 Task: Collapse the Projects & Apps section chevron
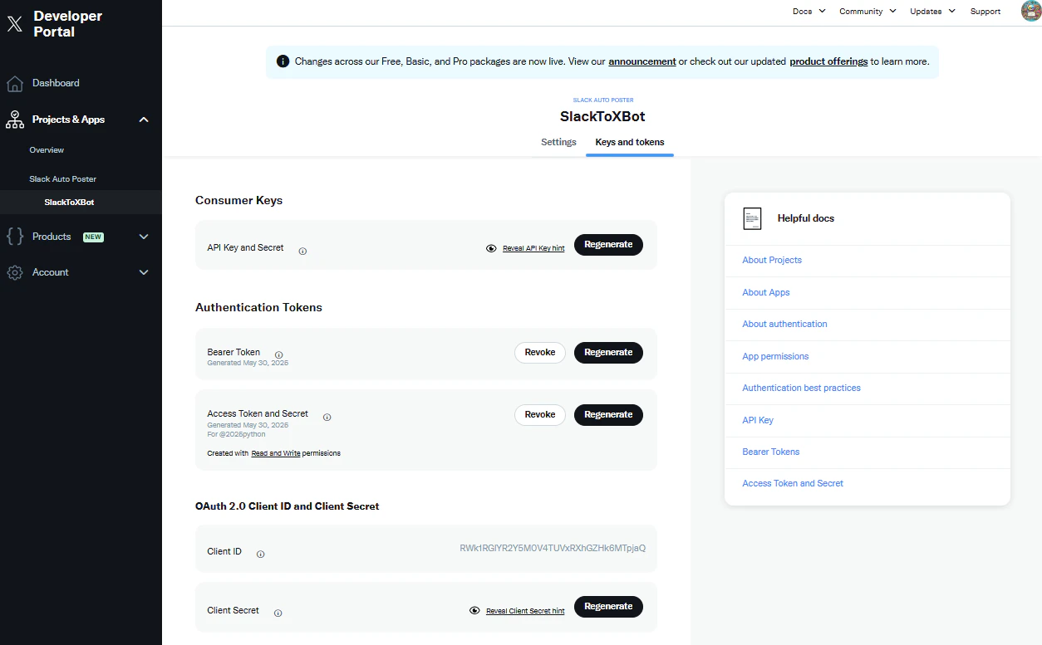pyautogui.click(x=144, y=120)
